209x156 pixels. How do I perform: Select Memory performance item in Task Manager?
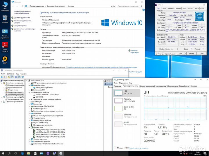[x=127, y=101]
